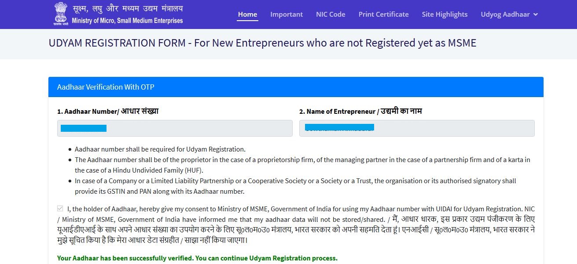Click the Name of Entrepreneur label
This screenshot has width=577, height=264.
tap(361, 111)
